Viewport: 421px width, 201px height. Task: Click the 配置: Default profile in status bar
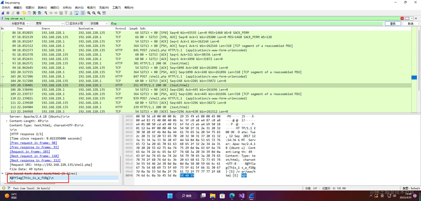(x=411, y=188)
